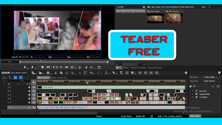222x125 pixels.
Task: Click the Set In point icon
Action: click(25, 67)
